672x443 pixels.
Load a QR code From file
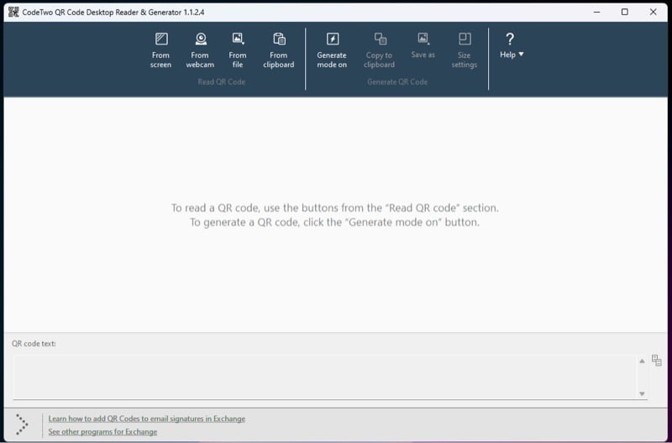[x=238, y=50]
